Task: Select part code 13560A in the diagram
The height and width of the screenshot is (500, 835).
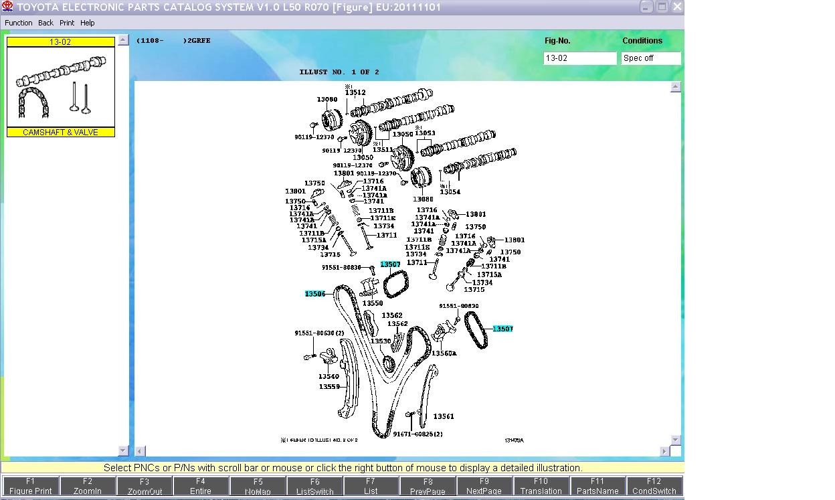Action: [444, 353]
